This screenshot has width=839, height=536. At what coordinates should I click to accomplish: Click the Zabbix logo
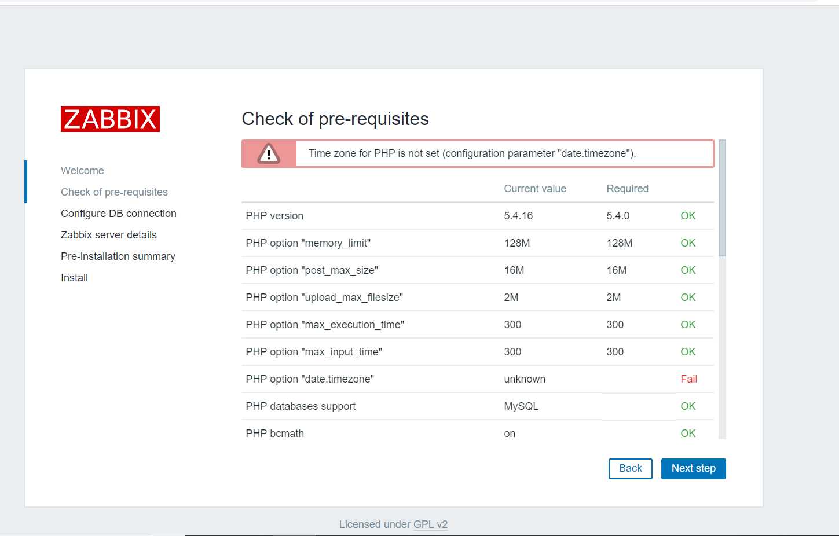110,119
